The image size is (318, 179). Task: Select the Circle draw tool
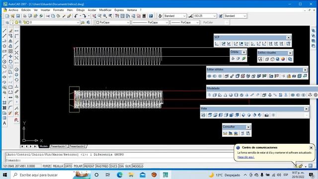(x=4, y=62)
